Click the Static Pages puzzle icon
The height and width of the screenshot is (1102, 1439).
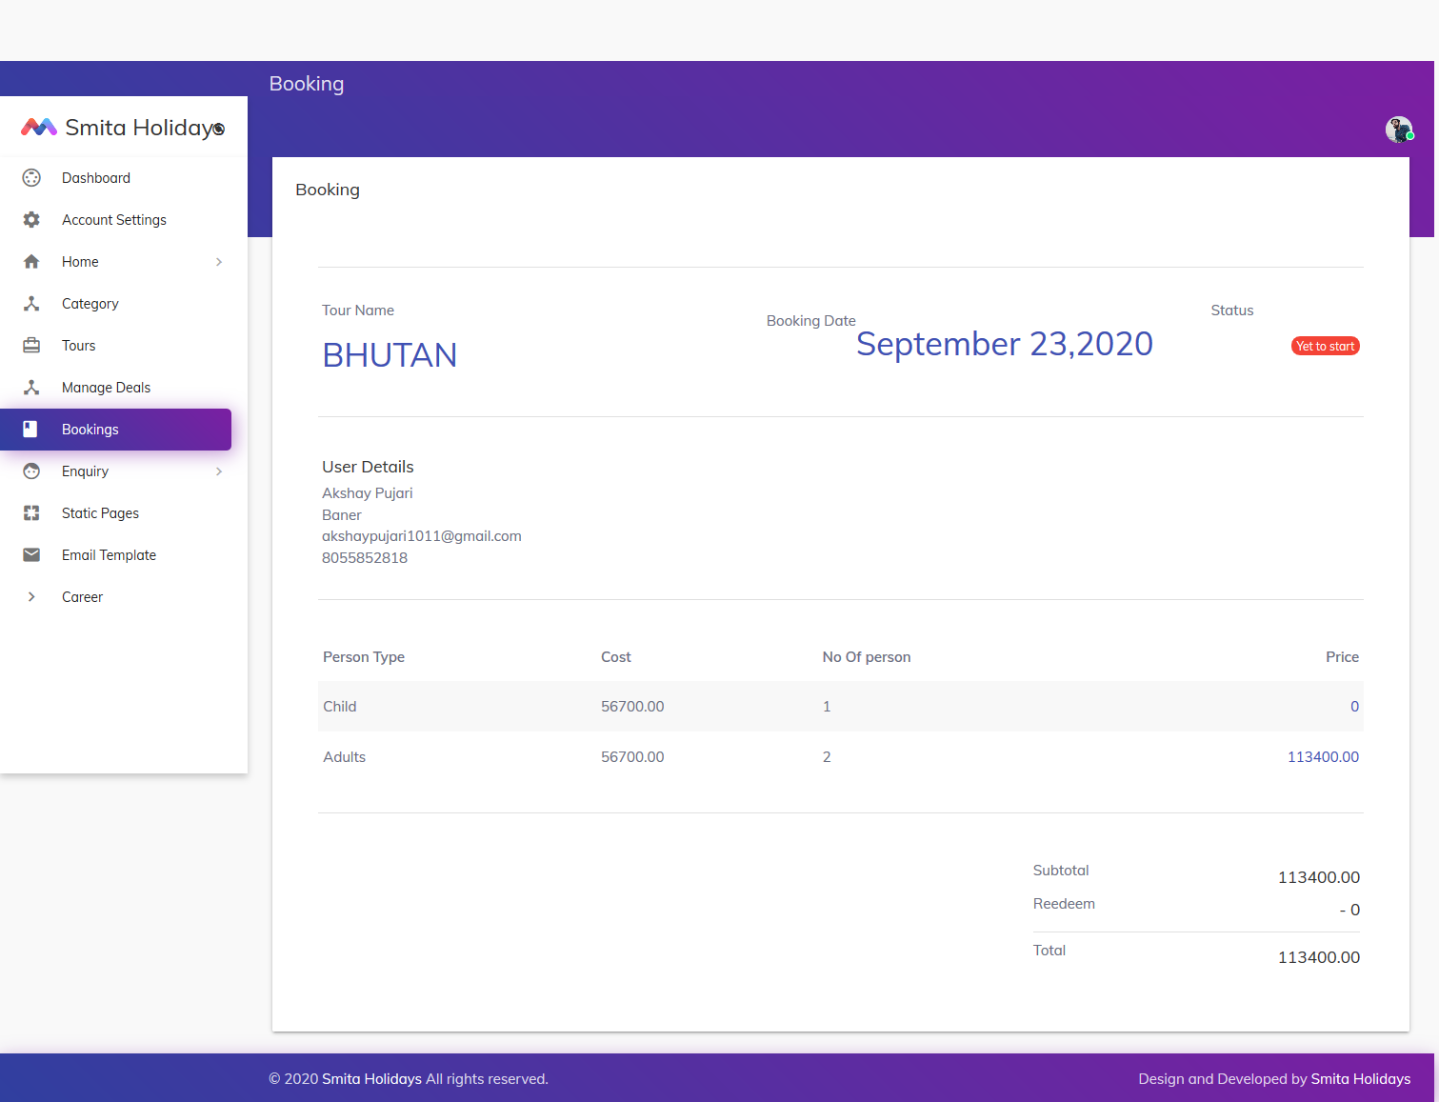pos(31,513)
